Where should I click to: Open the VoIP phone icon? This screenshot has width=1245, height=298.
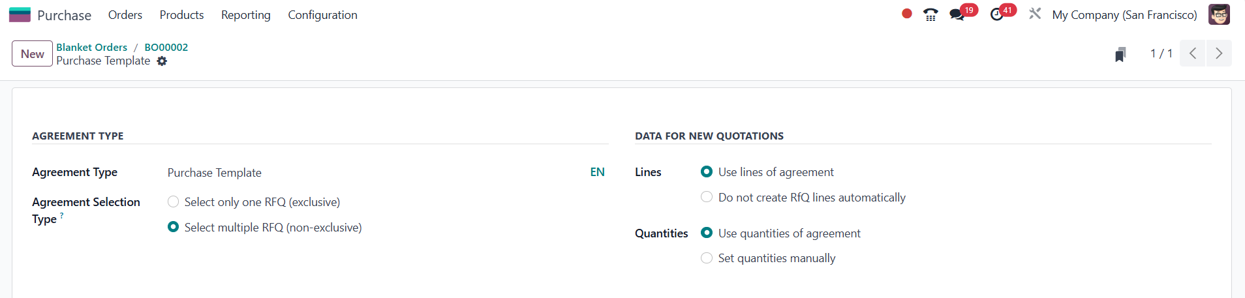tap(930, 14)
